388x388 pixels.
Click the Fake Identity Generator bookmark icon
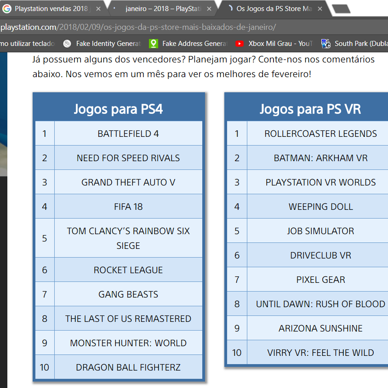pyautogui.click(x=67, y=44)
